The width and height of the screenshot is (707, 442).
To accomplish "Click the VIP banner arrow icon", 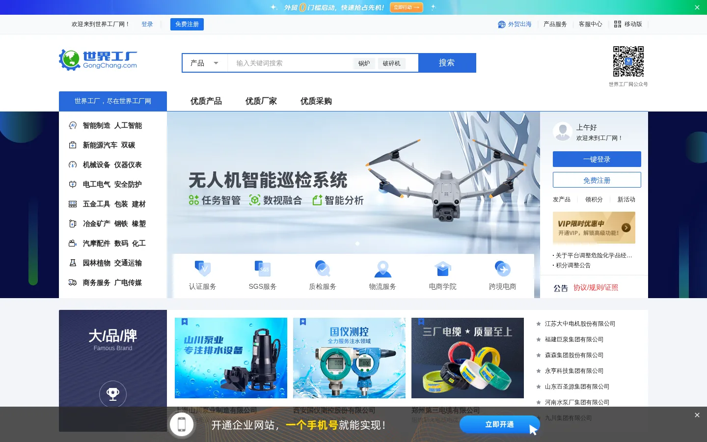I will click(x=626, y=227).
